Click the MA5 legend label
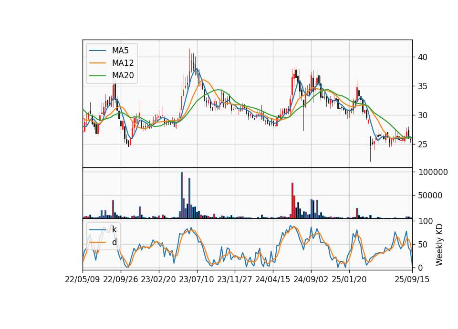 [x=120, y=51]
